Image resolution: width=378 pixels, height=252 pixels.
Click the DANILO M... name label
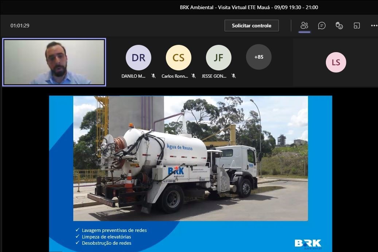[x=134, y=76]
